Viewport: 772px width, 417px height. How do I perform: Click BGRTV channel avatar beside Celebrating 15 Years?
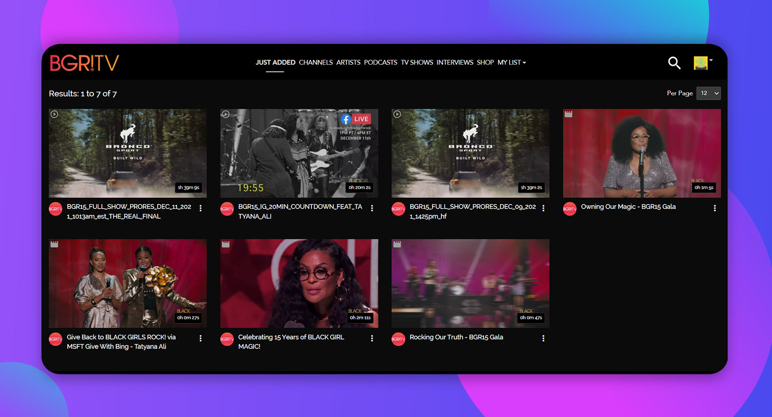(227, 340)
